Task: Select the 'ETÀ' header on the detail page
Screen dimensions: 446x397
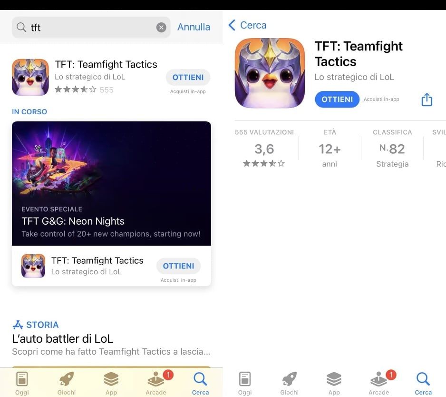Action: [x=330, y=132]
